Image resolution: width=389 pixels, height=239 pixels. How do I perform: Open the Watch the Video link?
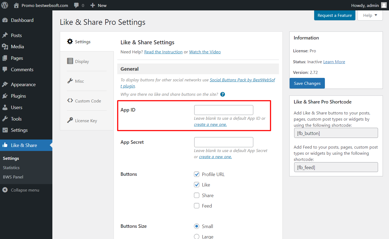pos(205,52)
